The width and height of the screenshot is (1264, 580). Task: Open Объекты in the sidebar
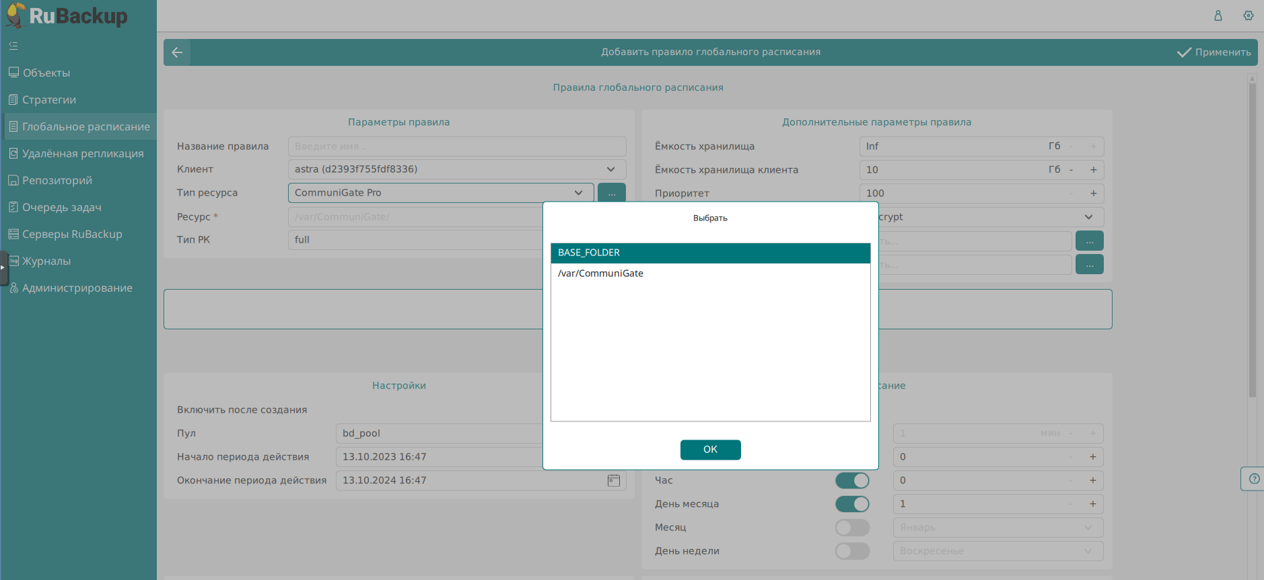[46, 73]
